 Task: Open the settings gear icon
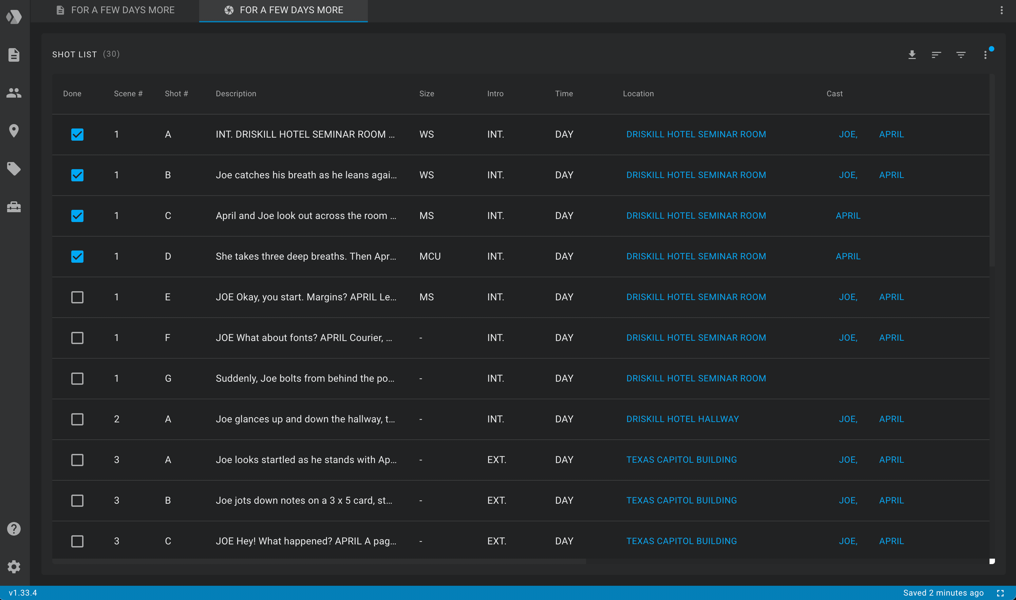[x=14, y=566]
